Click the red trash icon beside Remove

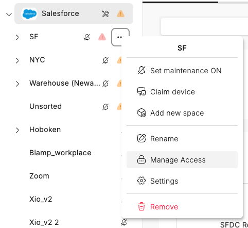[x=141, y=206]
